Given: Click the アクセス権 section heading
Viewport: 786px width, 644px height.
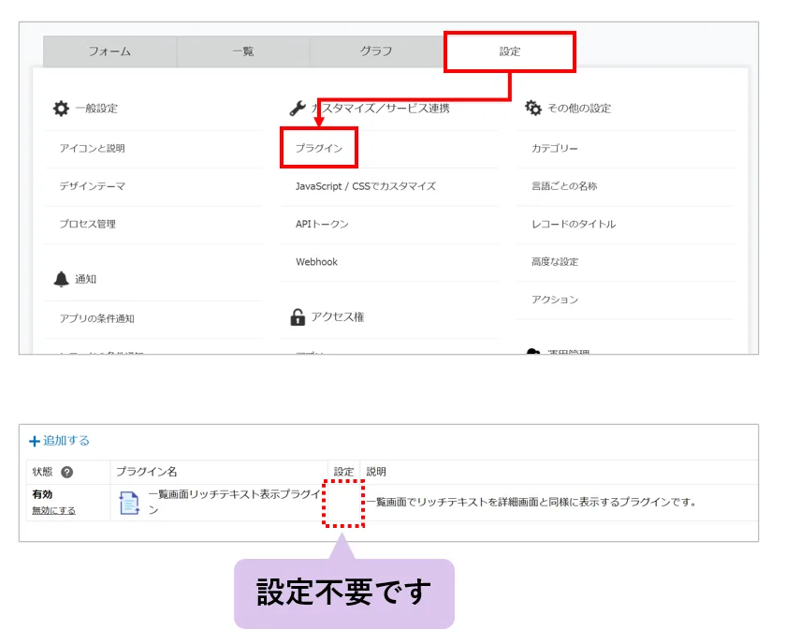Looking at the screenshot, I should tap(338, 317).
